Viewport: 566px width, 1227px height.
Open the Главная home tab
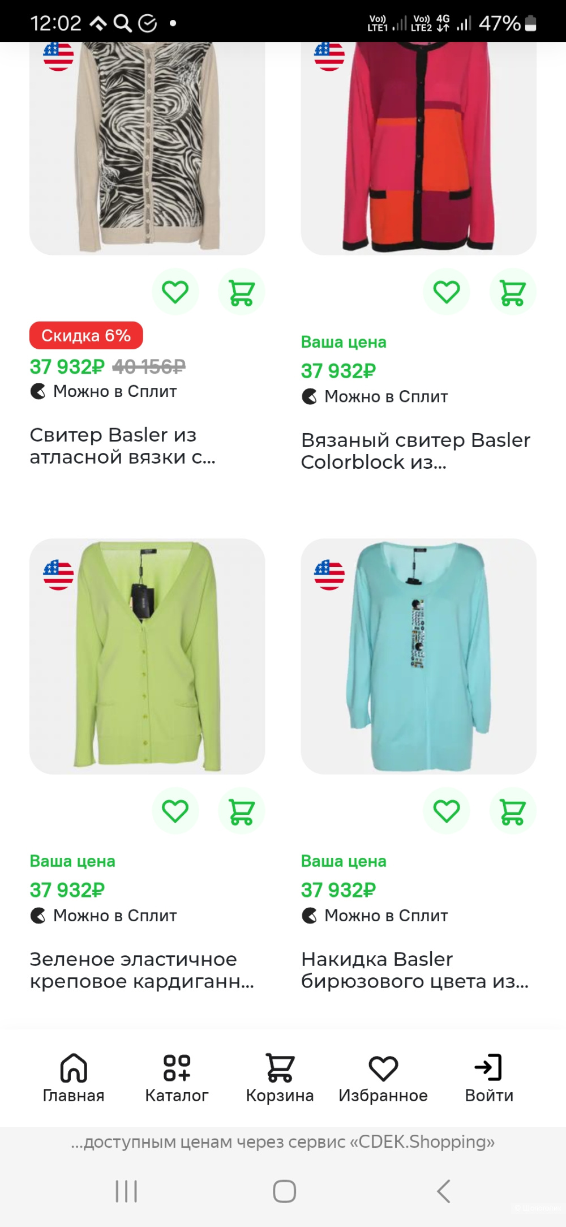(x=74, y=1078)
